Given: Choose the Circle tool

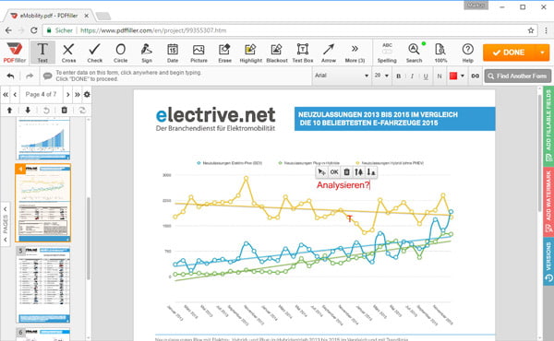Looking at the screenshot, I should point(120,53).
